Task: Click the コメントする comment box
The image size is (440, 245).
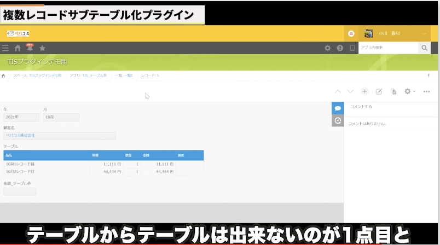Action: [391, 107]
